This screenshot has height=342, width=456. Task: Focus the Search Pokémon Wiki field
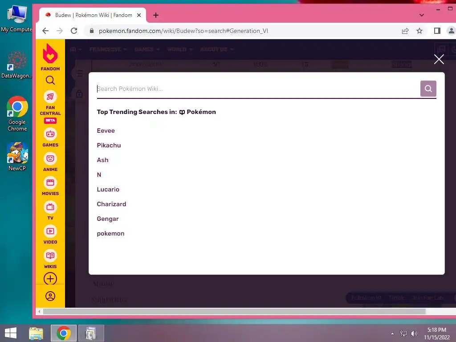click(257, 89)
